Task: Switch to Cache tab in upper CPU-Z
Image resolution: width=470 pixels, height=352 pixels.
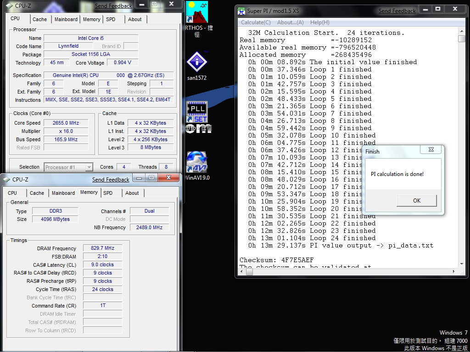Action: pos(39,19)
